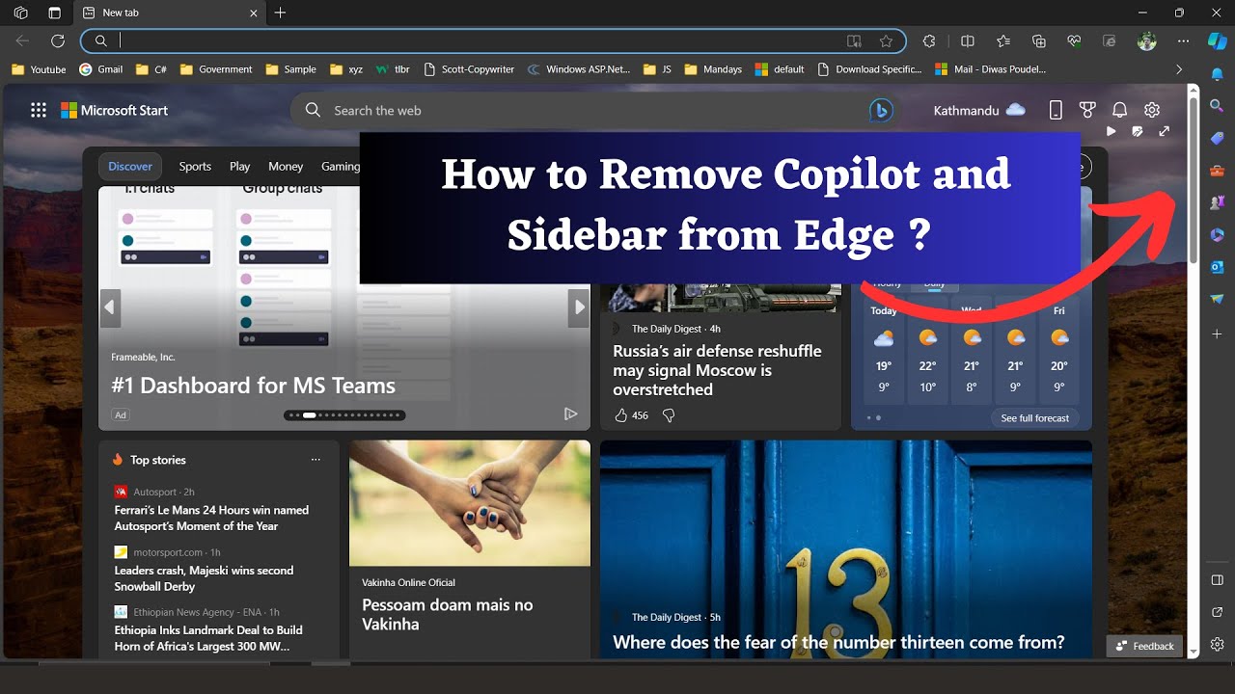Dislike the Russia air defense article
Image resolution: width=1235 pixels, height=694 pixels.
pyautogui.click(x=669, y=415)
